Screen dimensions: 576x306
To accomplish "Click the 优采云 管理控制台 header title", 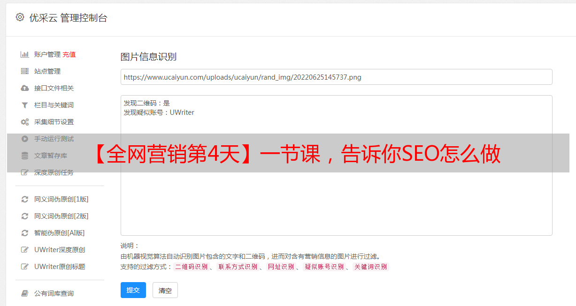I will click(x=68, y=18).
